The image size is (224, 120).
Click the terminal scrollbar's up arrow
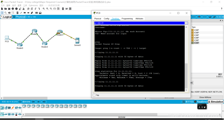186,27
